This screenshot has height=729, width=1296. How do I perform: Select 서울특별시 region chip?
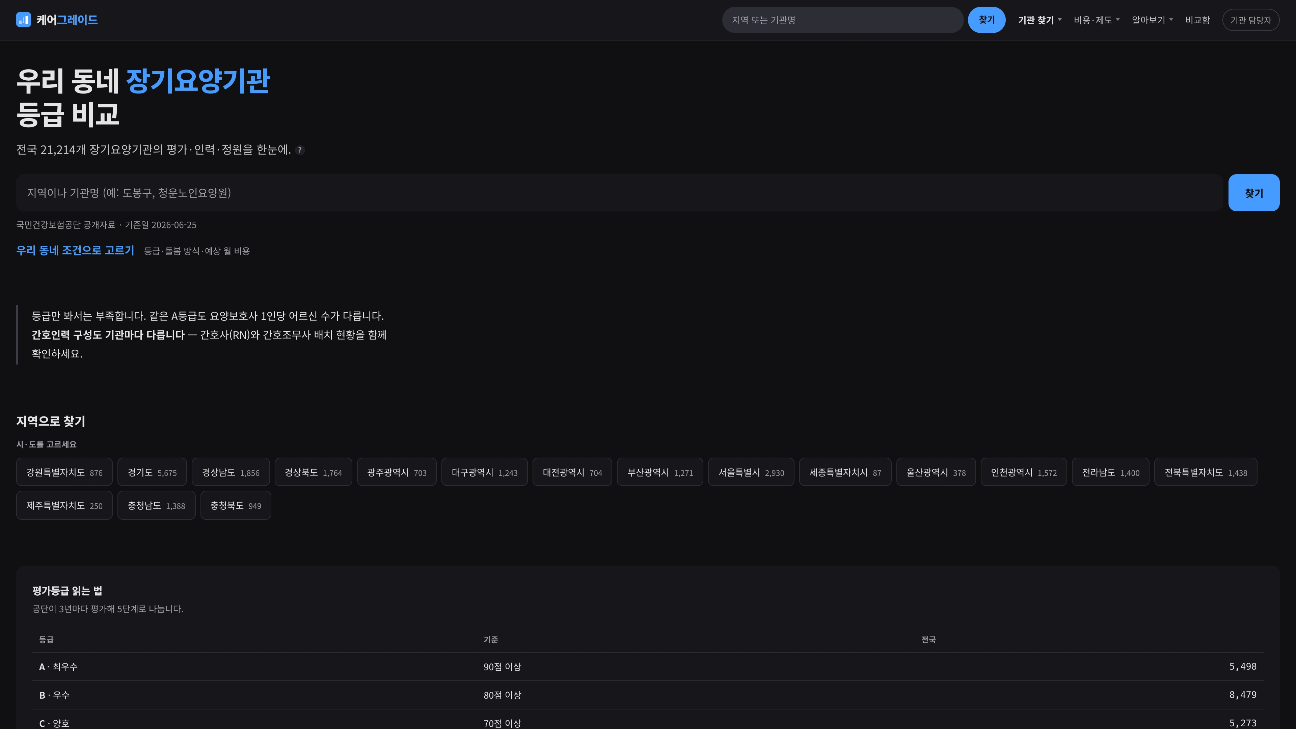pos(751,473)
